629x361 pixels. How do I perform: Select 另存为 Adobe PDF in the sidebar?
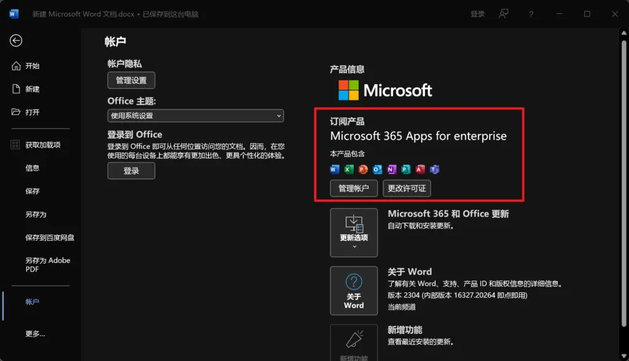(x=48, y=265)
